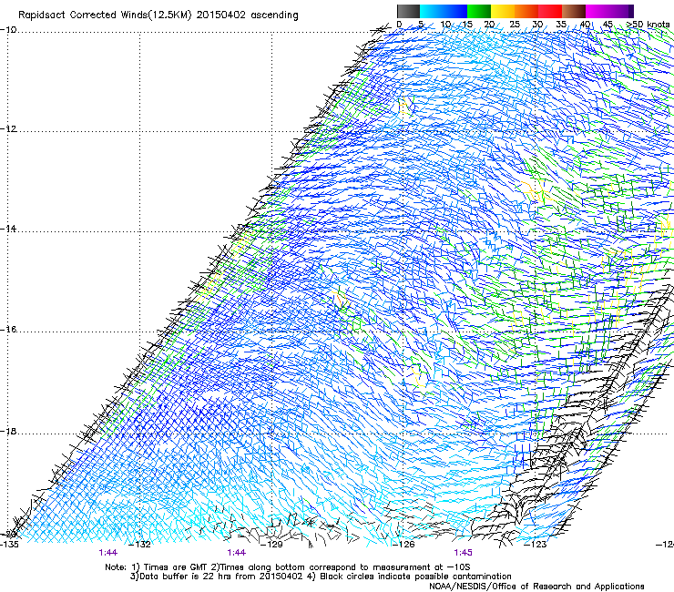674x592 pixels.
Task: Select the '-123' longitude label
Action: coord(536,545)
